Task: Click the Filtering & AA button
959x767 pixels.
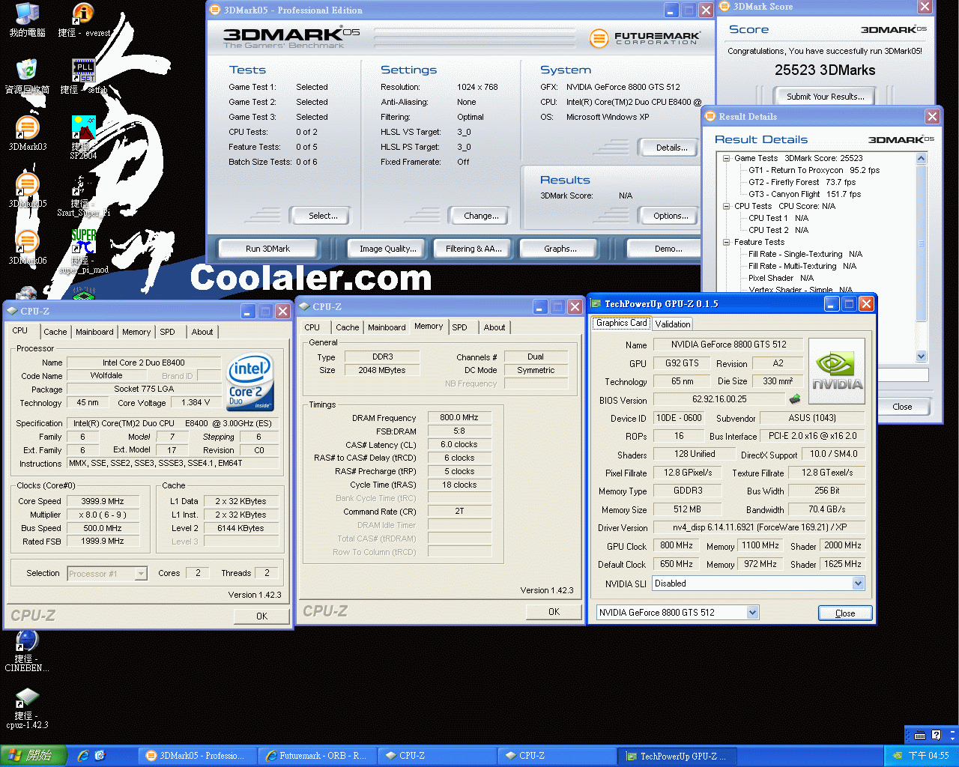Action: coord(474,249)
